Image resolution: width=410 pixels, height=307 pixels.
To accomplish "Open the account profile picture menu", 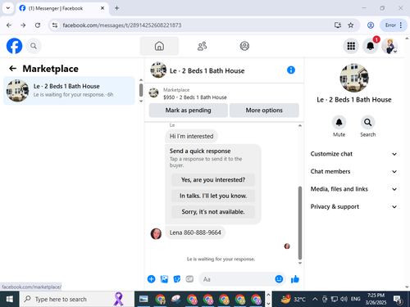I will [389, 46].
